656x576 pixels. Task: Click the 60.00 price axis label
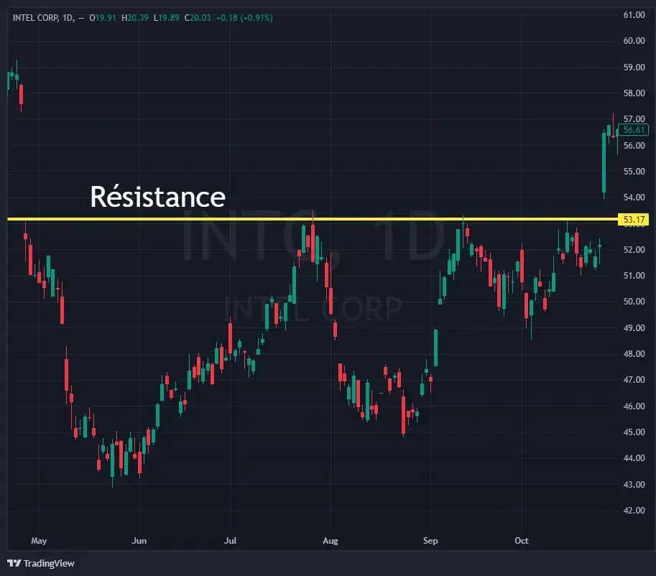(634, 41)
